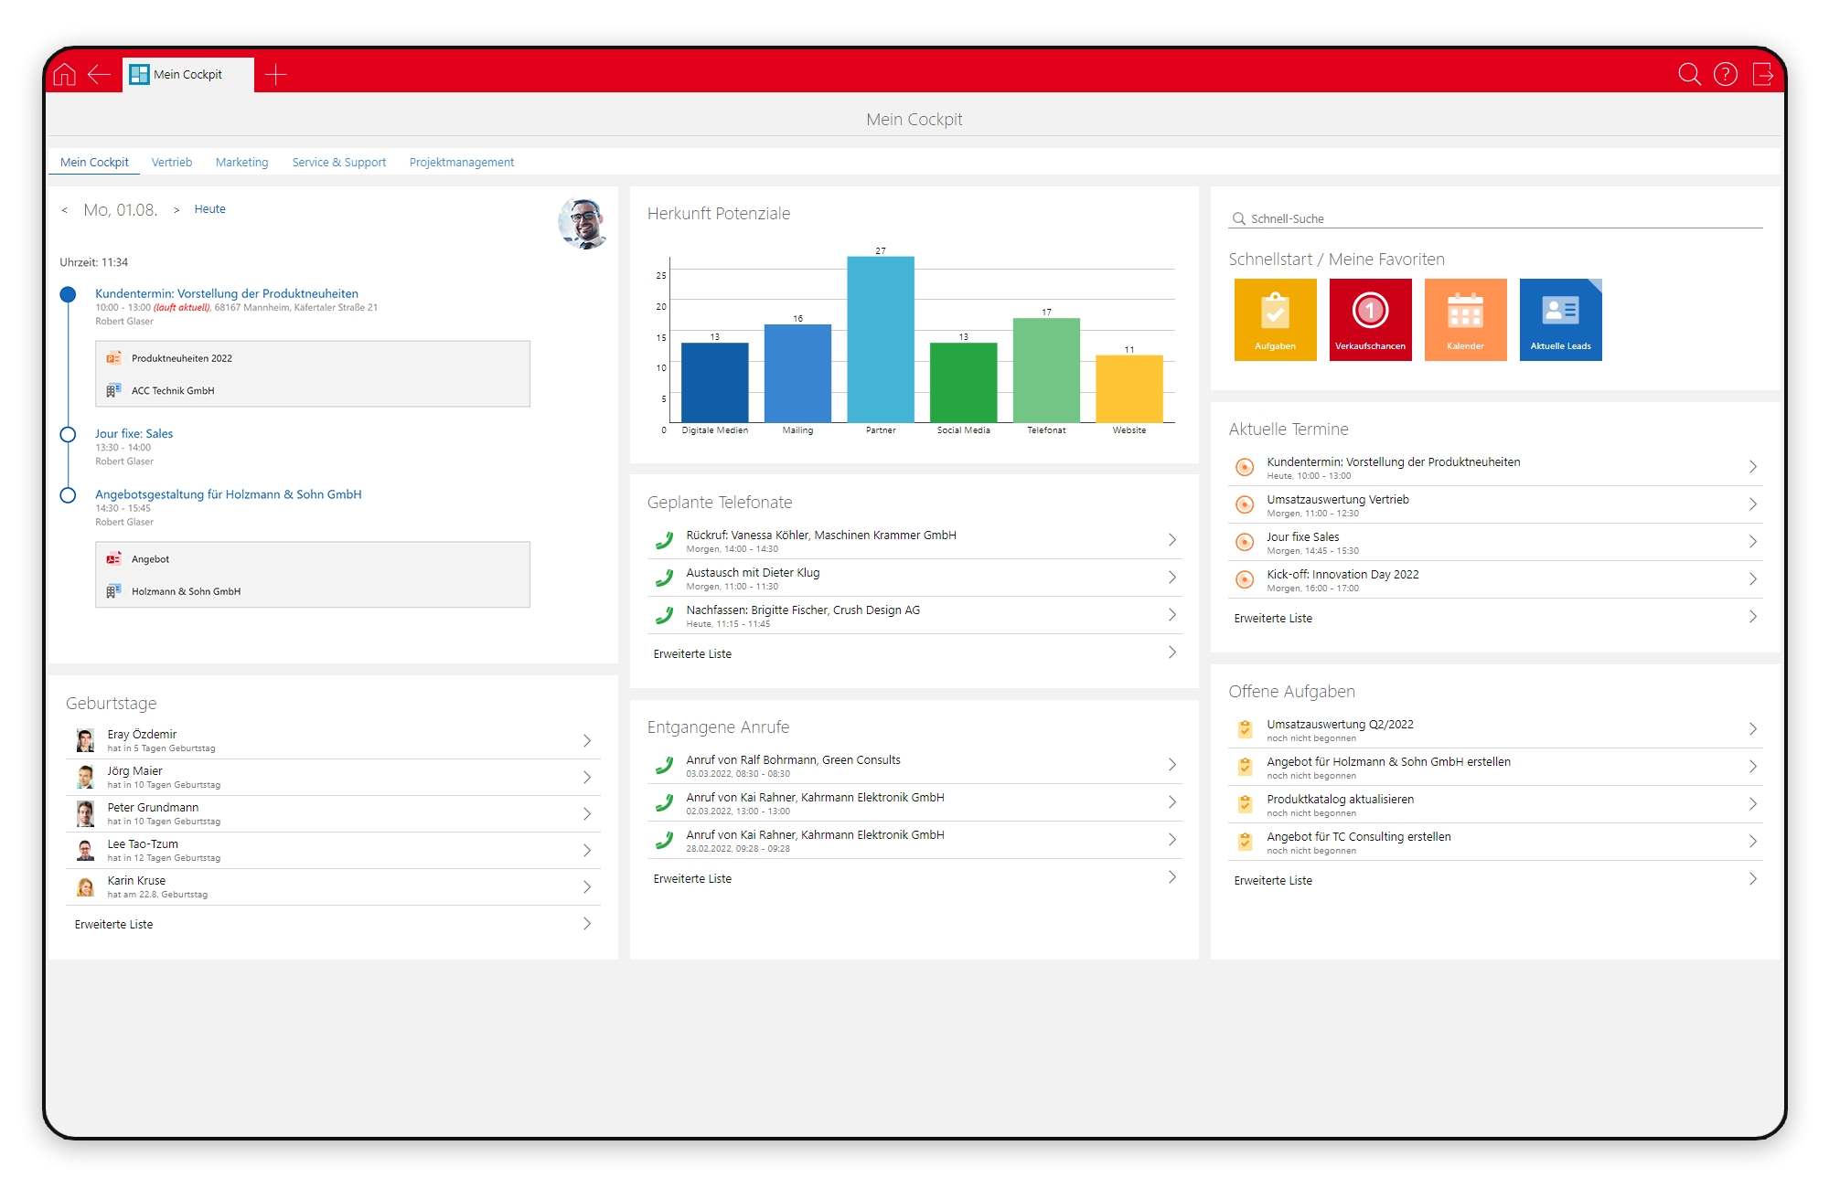Click the Heute link
This screenshot has width=1829, height=1188.
click(x=209, y=209)
